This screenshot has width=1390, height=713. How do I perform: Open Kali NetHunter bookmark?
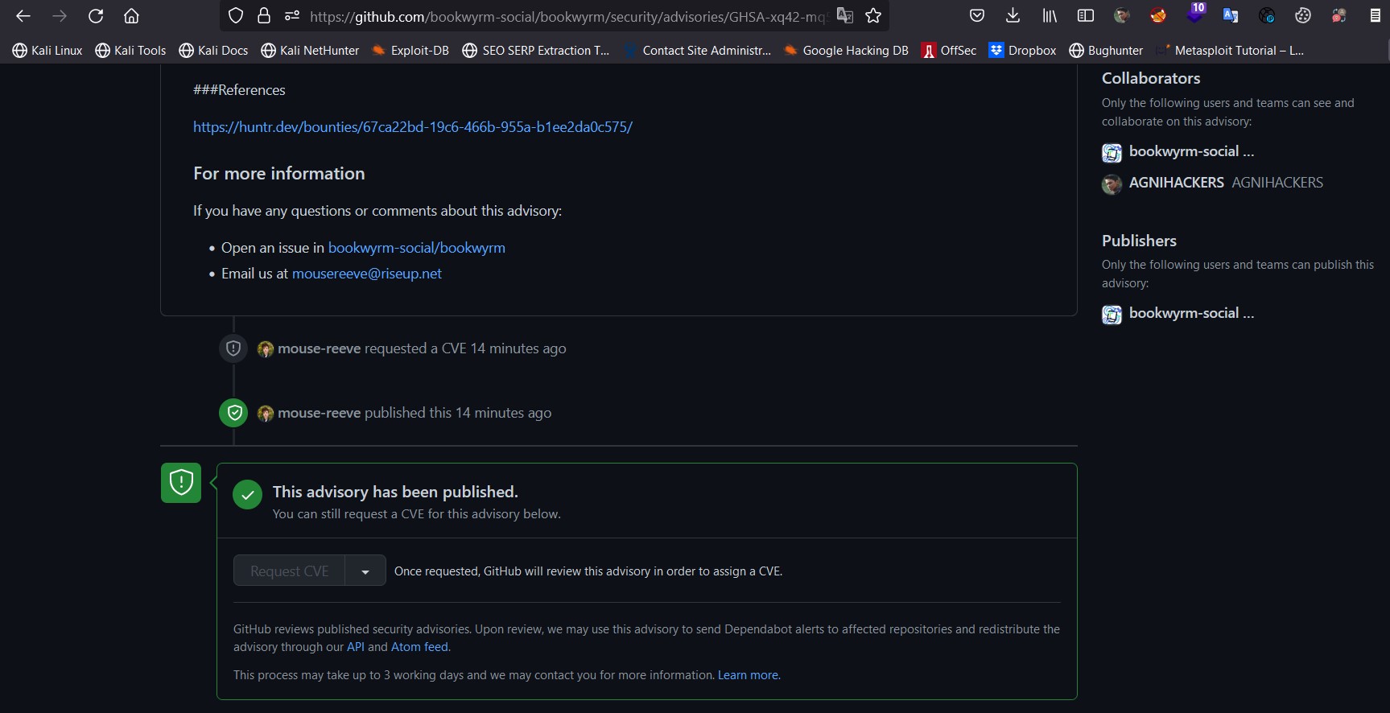pyautogui.click(x=310, y=51)
